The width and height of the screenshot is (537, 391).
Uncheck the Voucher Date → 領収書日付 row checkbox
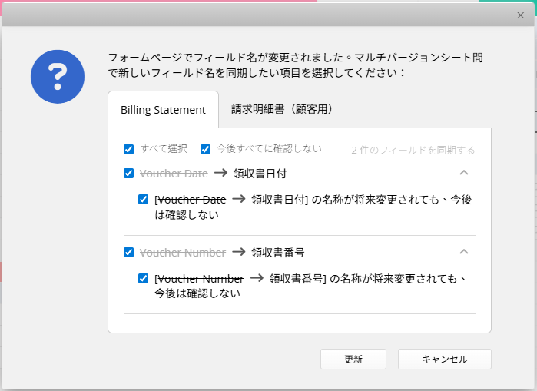129,174
